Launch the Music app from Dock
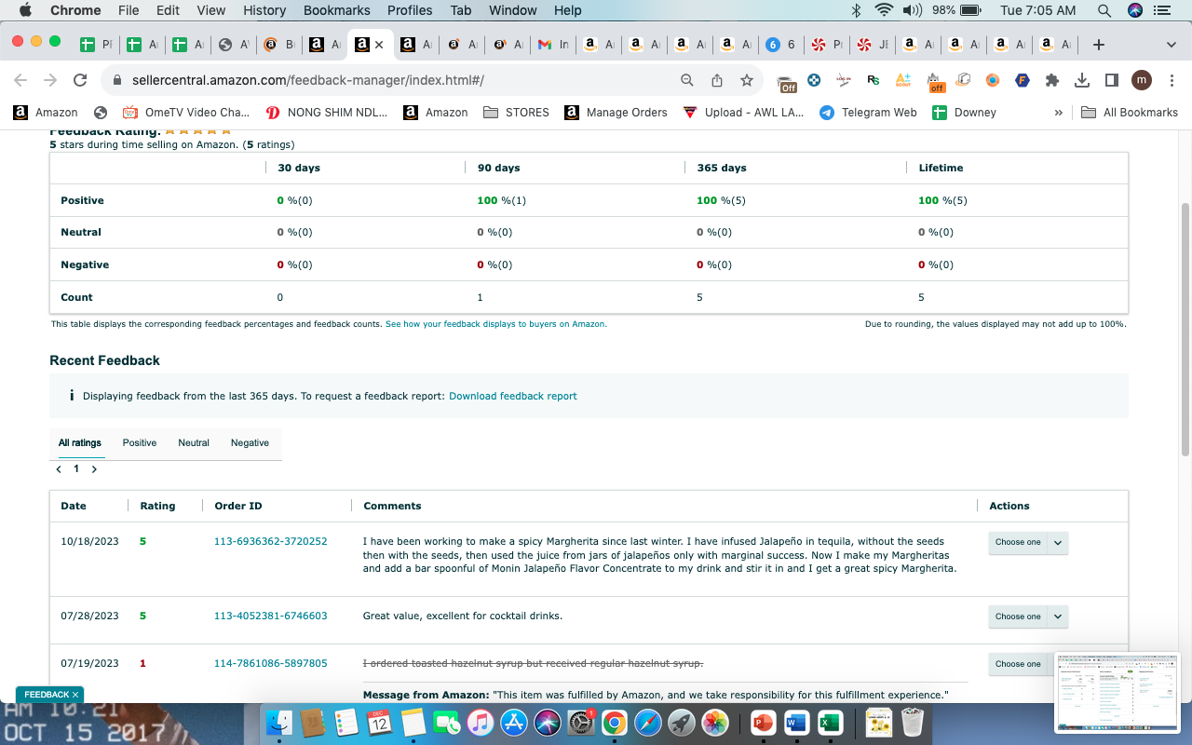1192x745 pixels. click(480, 723)
